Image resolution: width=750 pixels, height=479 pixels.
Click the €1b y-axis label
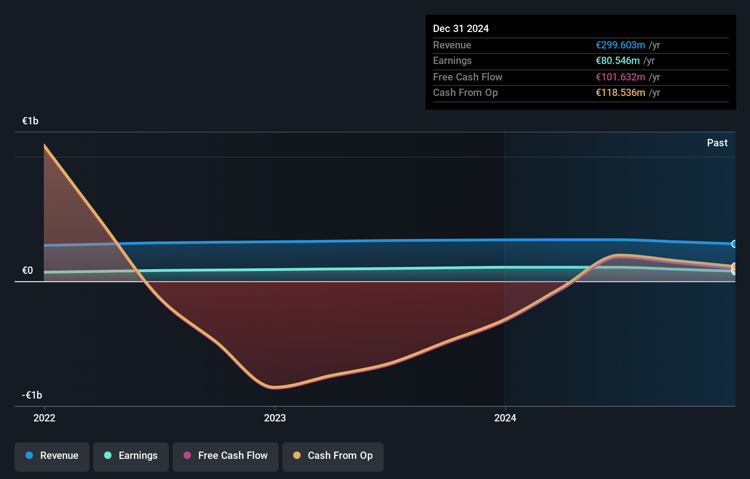pos(31,121)
